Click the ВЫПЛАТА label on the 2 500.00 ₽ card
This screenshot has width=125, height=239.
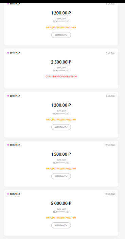coord(15,53)
